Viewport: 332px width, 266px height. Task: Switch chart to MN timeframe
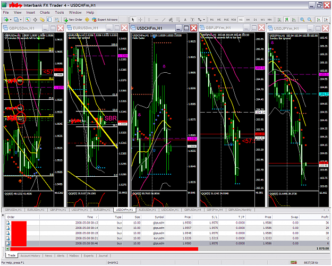[x=269, y=20]
